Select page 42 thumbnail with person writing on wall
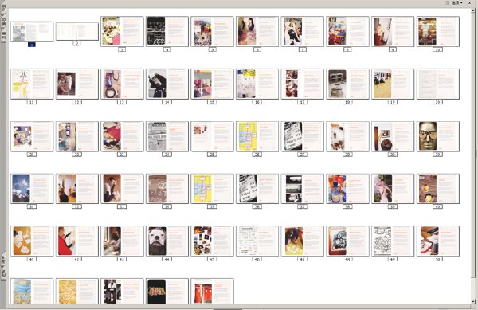 tap(77, 241)
